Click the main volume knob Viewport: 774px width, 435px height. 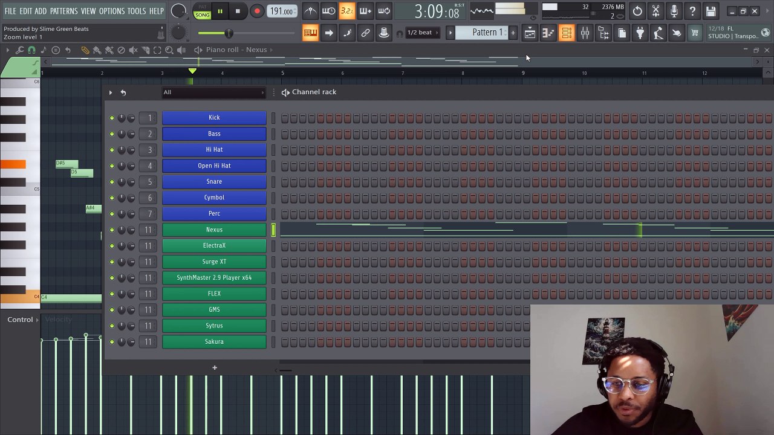[178, 11]
